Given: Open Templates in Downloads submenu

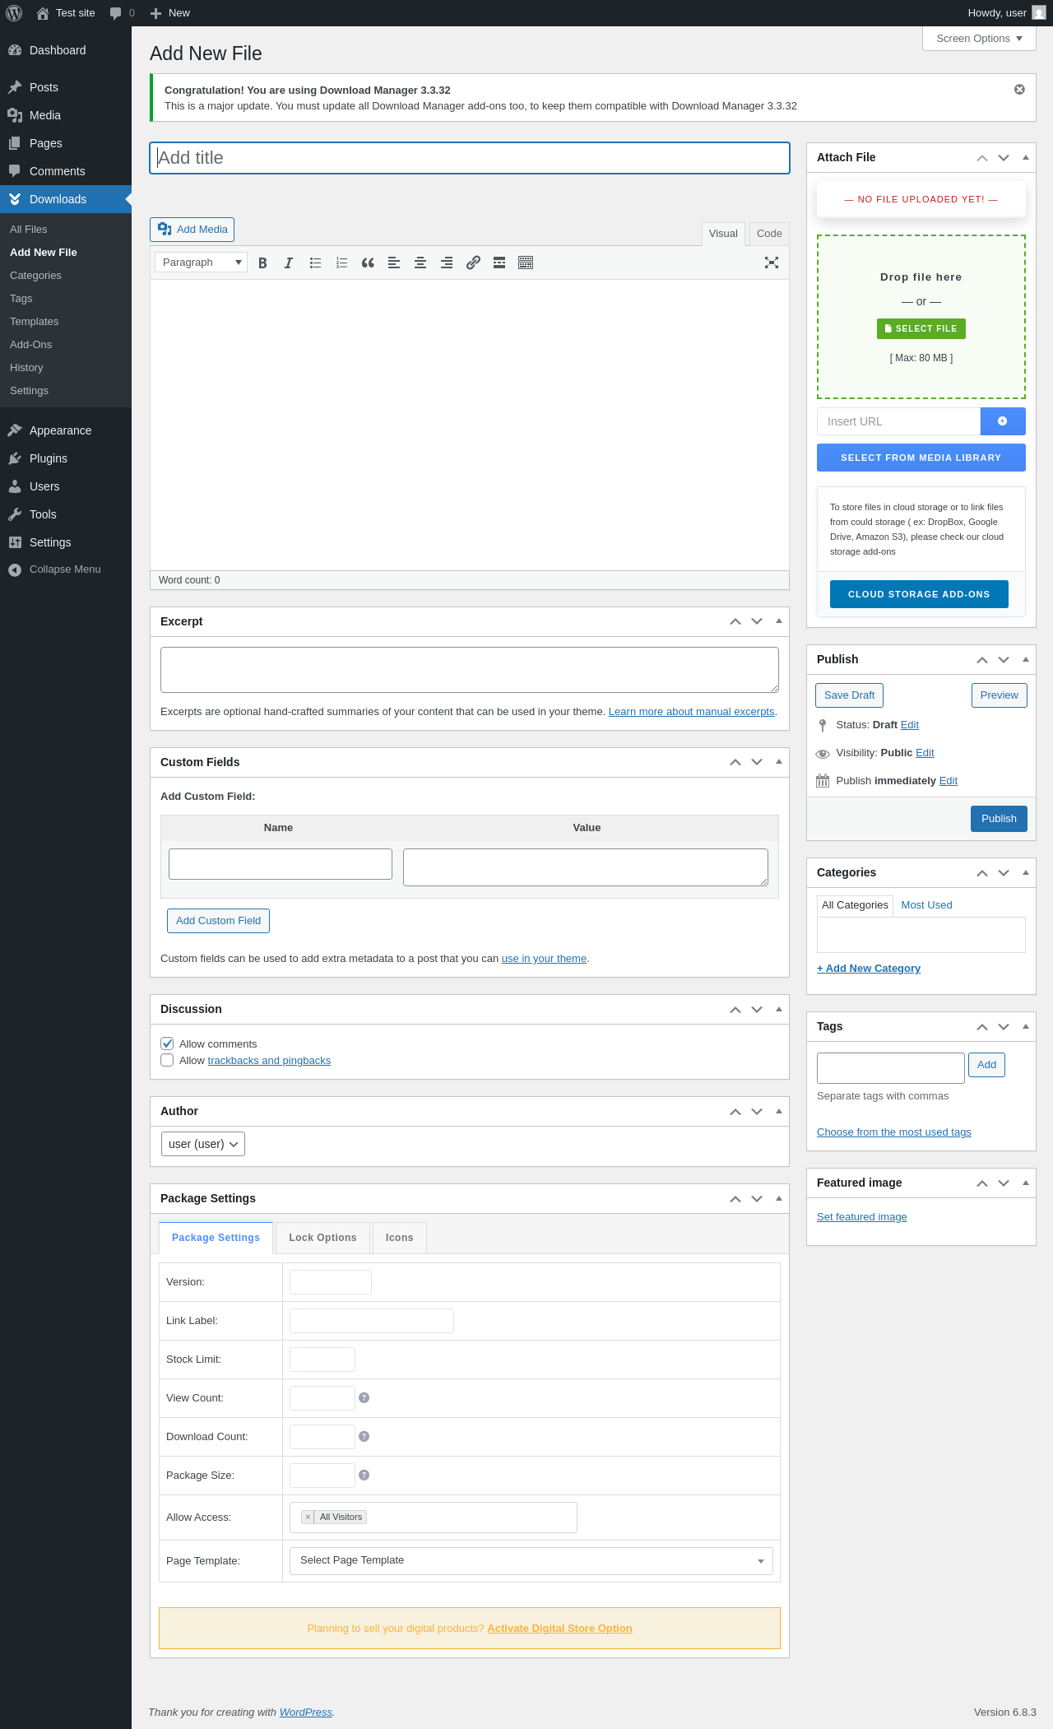Looking at the screenshot, I should pos(35,322).
